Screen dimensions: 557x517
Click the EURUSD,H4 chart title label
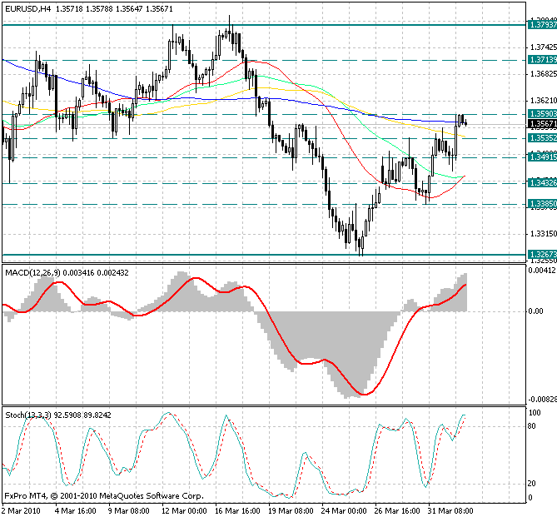pos(27,8)
